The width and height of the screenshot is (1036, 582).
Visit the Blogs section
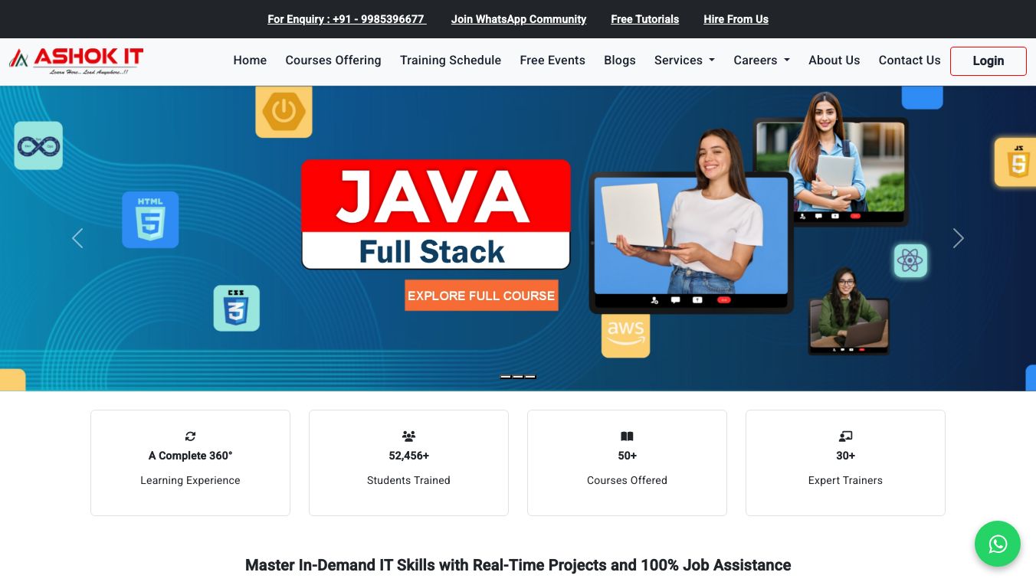620,60
